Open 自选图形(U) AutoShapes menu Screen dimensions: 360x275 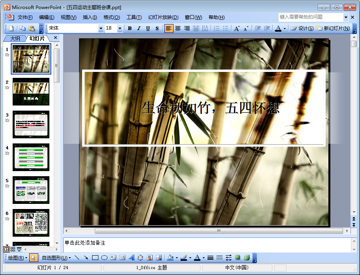point(56,258)
